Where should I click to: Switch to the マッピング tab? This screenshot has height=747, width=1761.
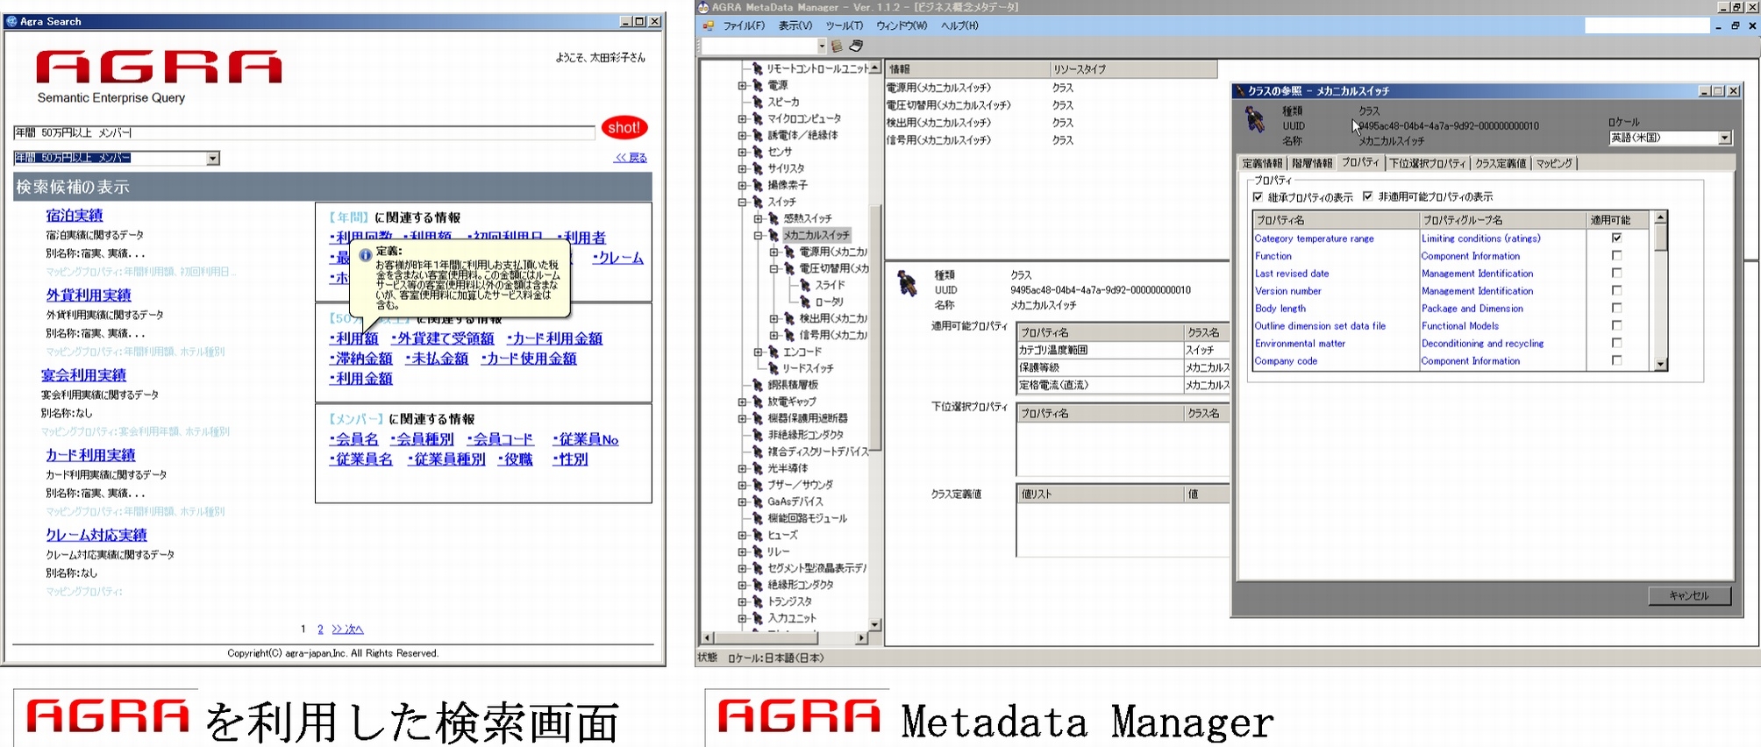[x=1554, y=164]
